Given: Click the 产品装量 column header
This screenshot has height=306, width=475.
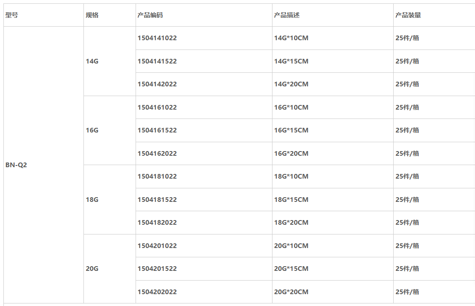Looking at the screenshot, I should 408,15.
